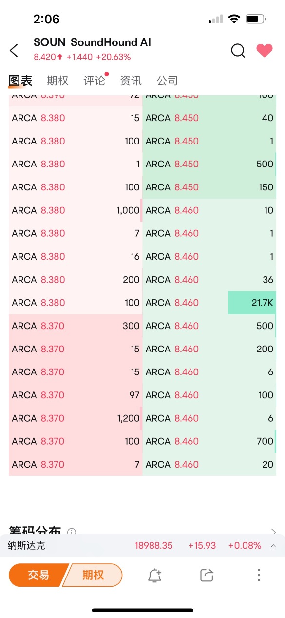Screen dimensions: 285x618
Task: Open the search magnifier icon
Action: (x=238, y=50)
